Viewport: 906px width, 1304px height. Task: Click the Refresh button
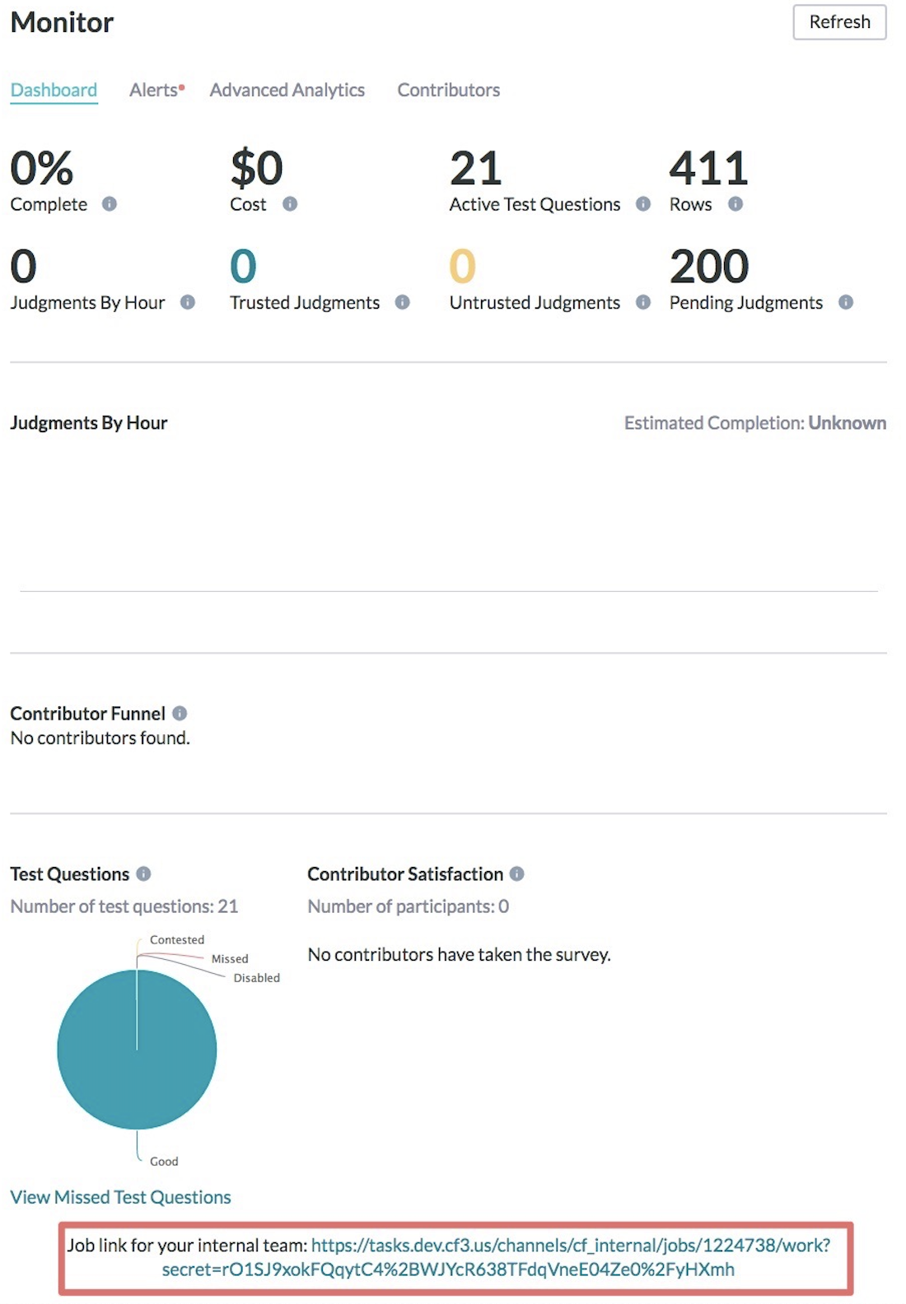(839, 21)
